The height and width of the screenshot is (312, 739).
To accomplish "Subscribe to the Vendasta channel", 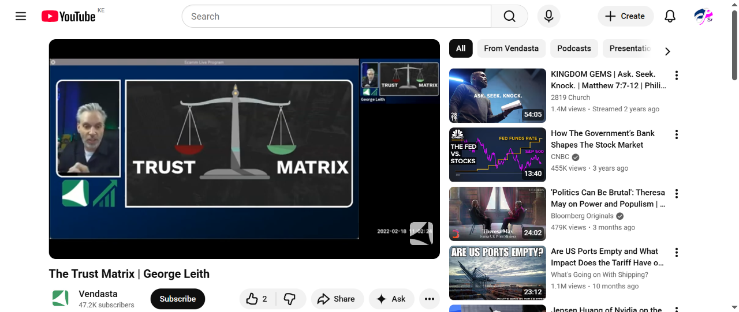I will pos(177,299).
